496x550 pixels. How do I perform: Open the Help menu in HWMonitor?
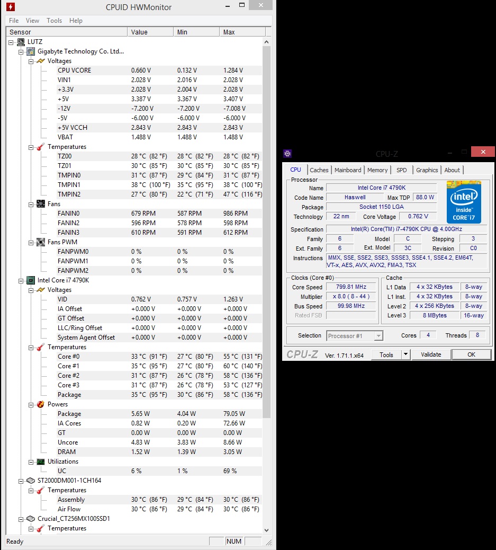pyautogui.click(x=76, y=21)
